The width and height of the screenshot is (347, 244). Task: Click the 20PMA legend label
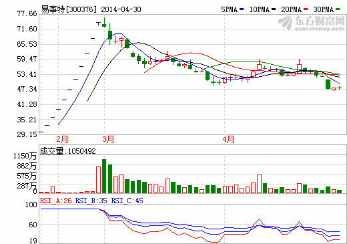(291, 9)
